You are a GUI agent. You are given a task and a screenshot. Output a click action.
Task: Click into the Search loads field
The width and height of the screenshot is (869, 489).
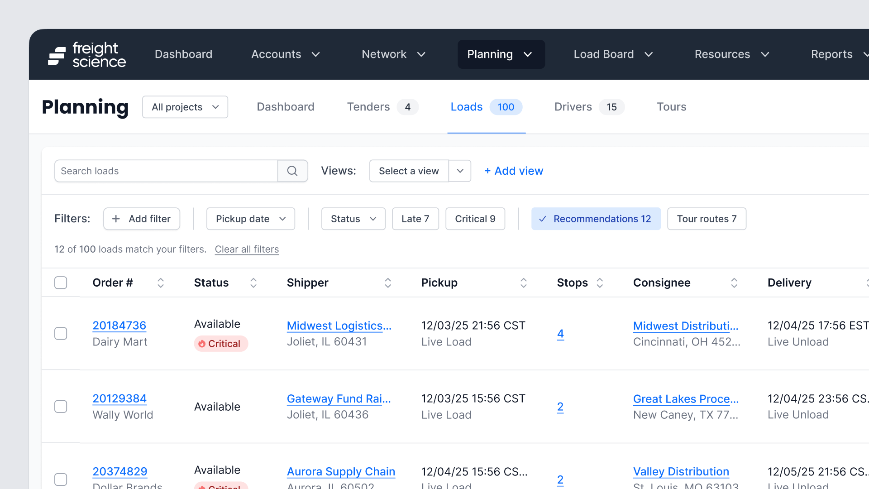click(166, 171)
